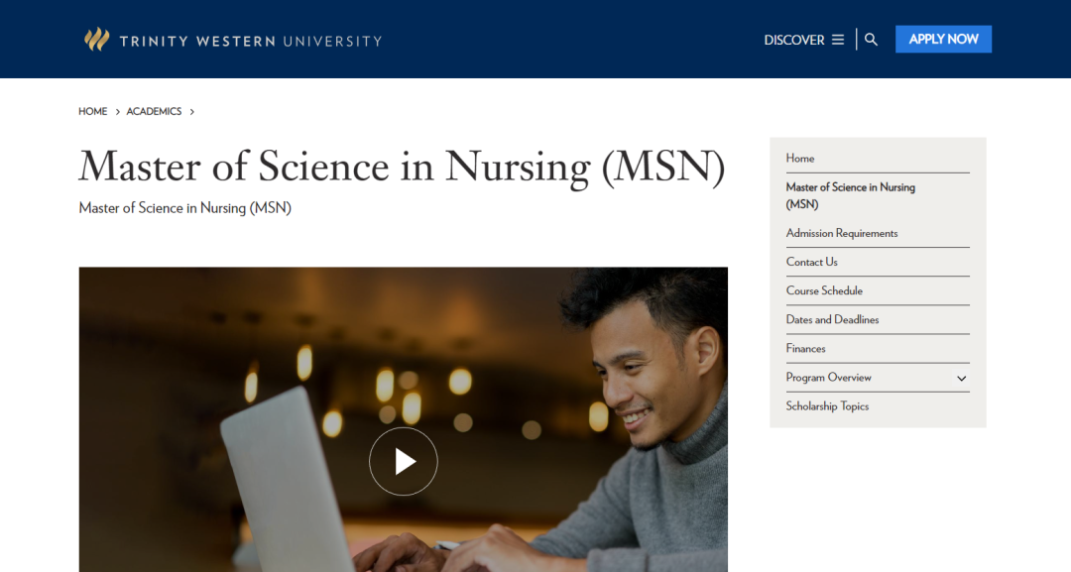
Task: Click the Trinity Western University flame logo
Action: pyautogui.click(x=96, y=40)
